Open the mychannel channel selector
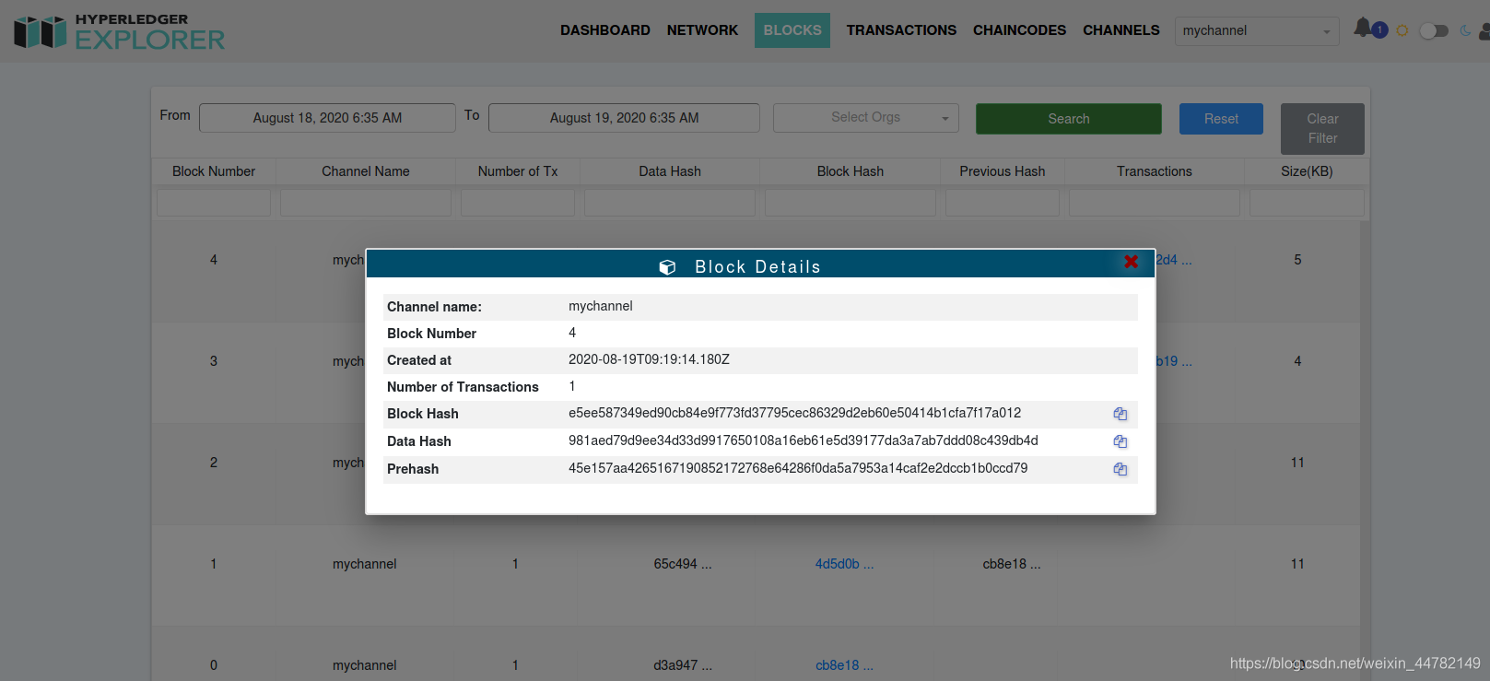 1257,30
